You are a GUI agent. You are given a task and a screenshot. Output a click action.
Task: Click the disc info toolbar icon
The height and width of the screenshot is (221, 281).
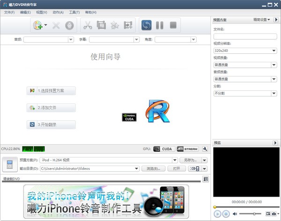point(69,25)
